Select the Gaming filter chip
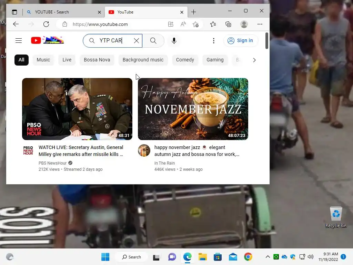Screen dimensions: 353x265 [x=215, y=60]
